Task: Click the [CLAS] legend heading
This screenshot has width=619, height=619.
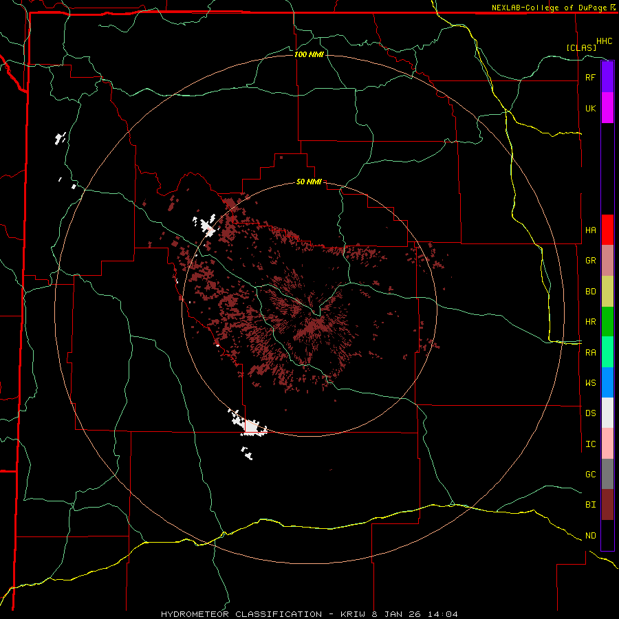Action: [x=580, y=47]
